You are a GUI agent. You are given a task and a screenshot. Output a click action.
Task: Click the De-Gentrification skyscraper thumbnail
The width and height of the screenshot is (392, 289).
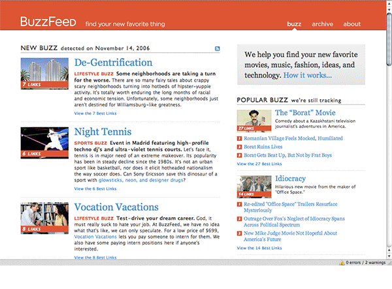tap(44, 73)
